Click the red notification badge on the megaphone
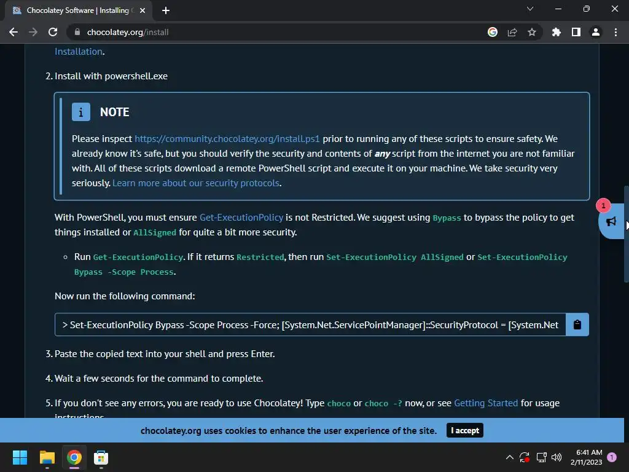629x472 pixels. [603, 205]
